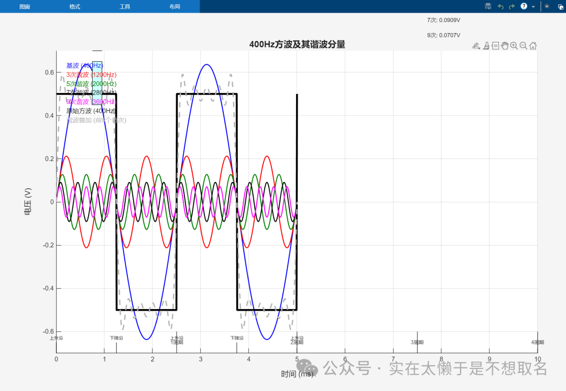Open the round quick-access dropdown arrow
Screen dimensions: 566x391
tap(547, 6)
